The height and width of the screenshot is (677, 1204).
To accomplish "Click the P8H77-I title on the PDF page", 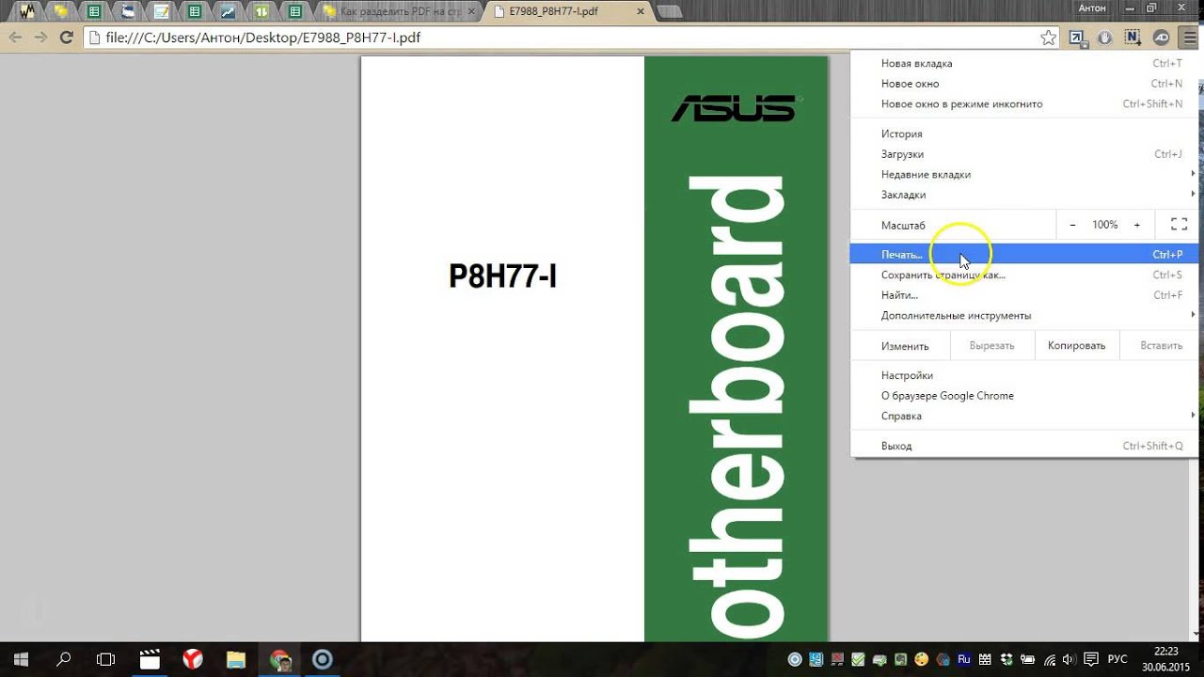I will click(x=502, y=276).
